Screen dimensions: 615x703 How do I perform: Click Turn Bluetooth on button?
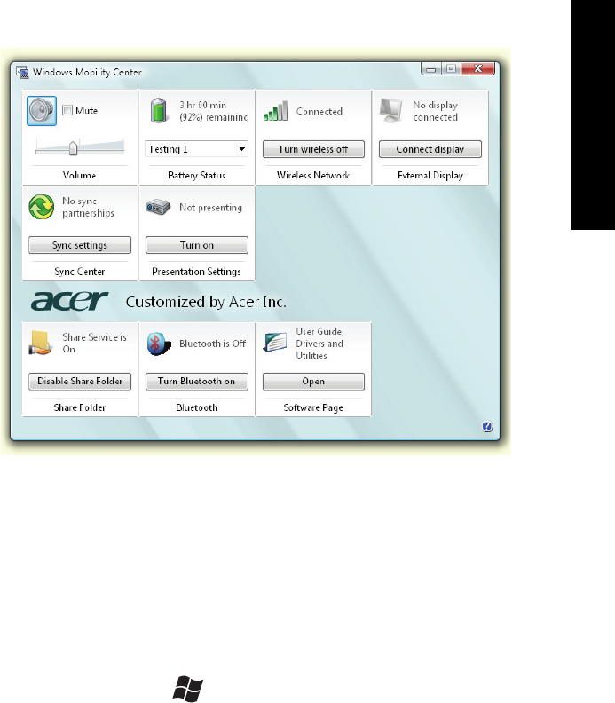point(197,382)
